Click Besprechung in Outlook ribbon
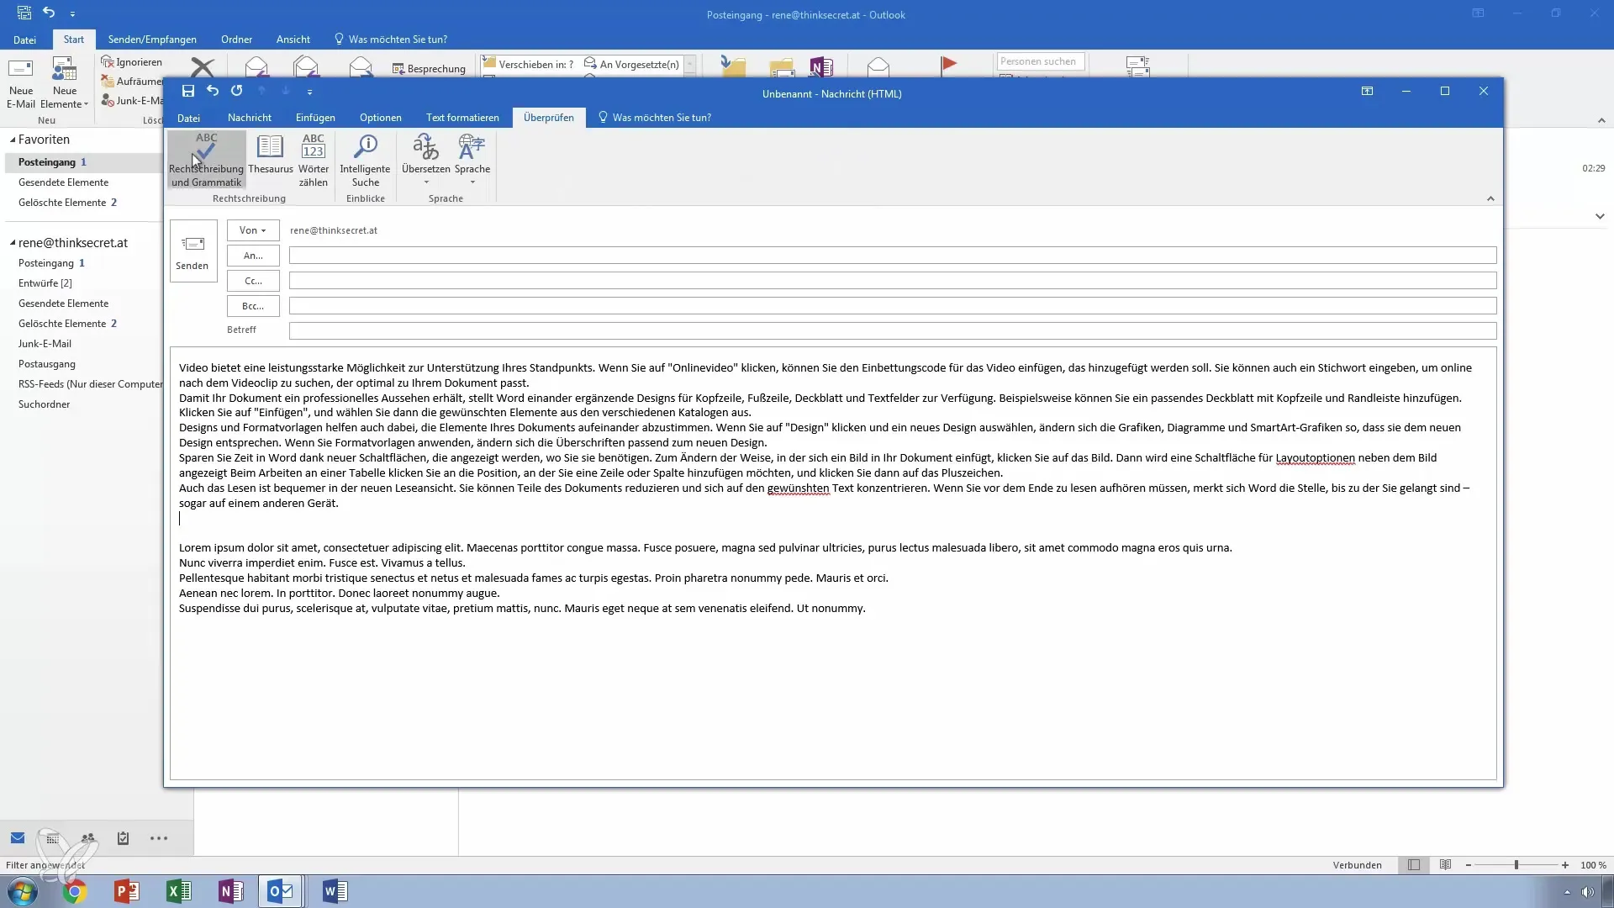 pos(429,69)
